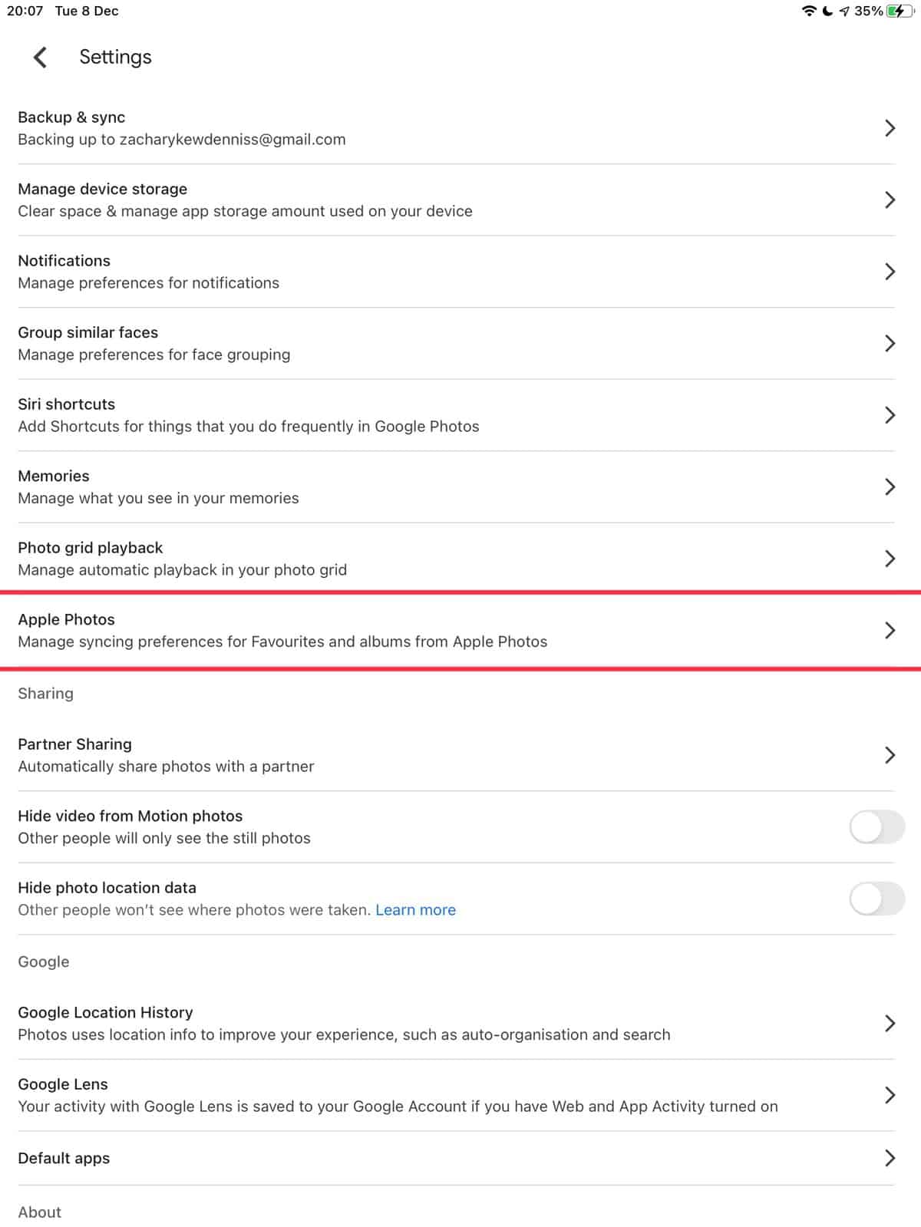Toggle Hide video from Motion photos
Screen dimensions: 921x1227
pos(876,827)
